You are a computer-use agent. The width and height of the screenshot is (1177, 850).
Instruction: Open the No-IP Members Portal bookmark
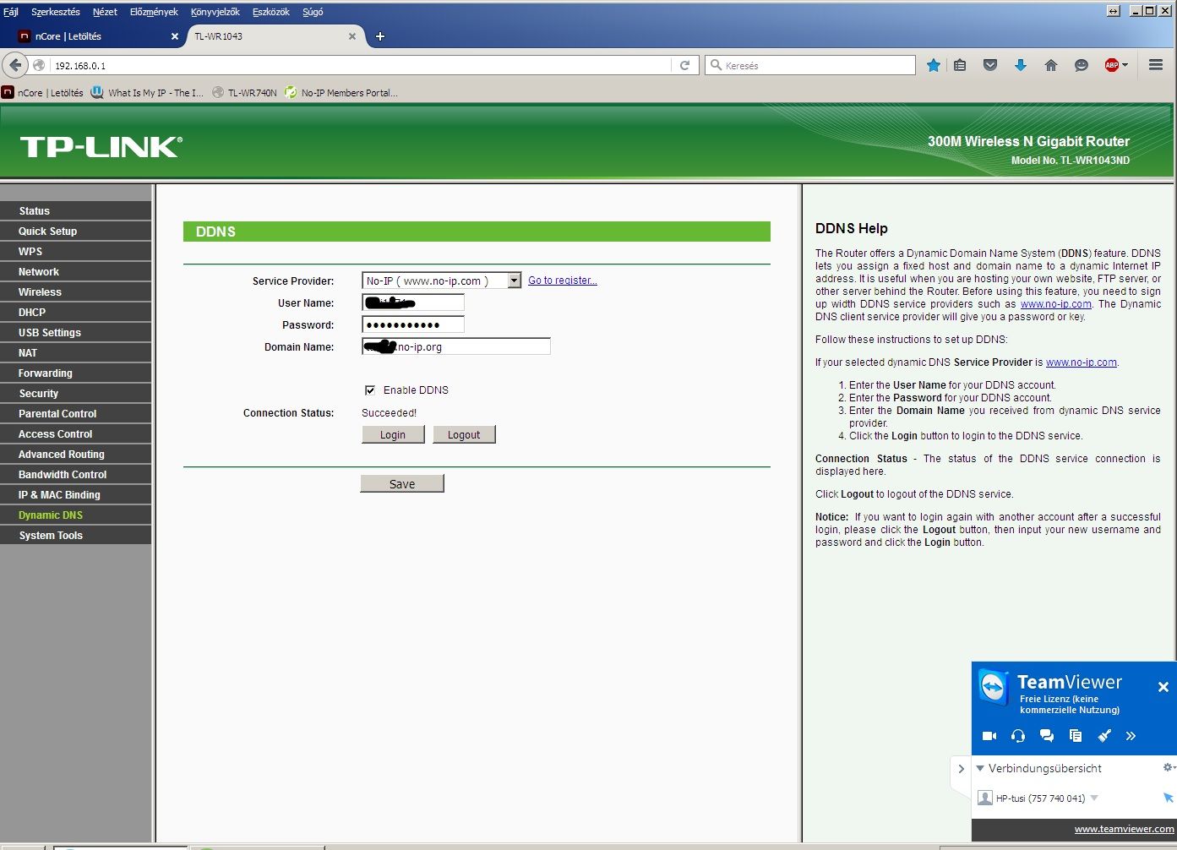341,93
